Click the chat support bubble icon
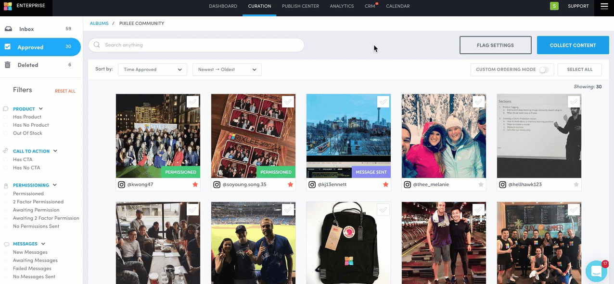This screenshot has width=614, height=284. (596, 271)
